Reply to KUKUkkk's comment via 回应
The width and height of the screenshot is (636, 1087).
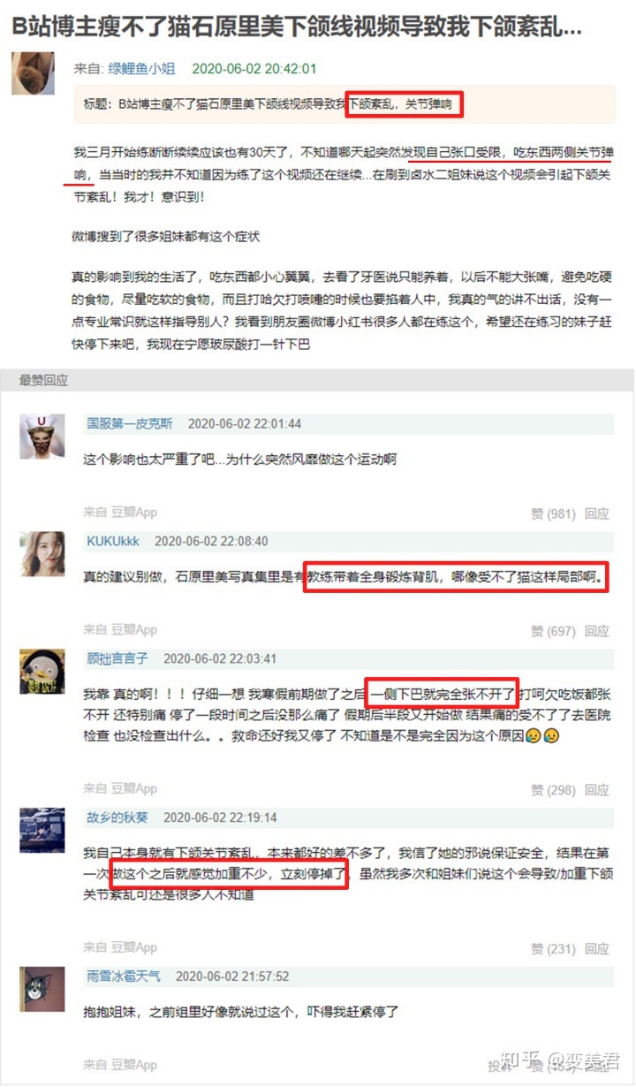coord(597,631)
